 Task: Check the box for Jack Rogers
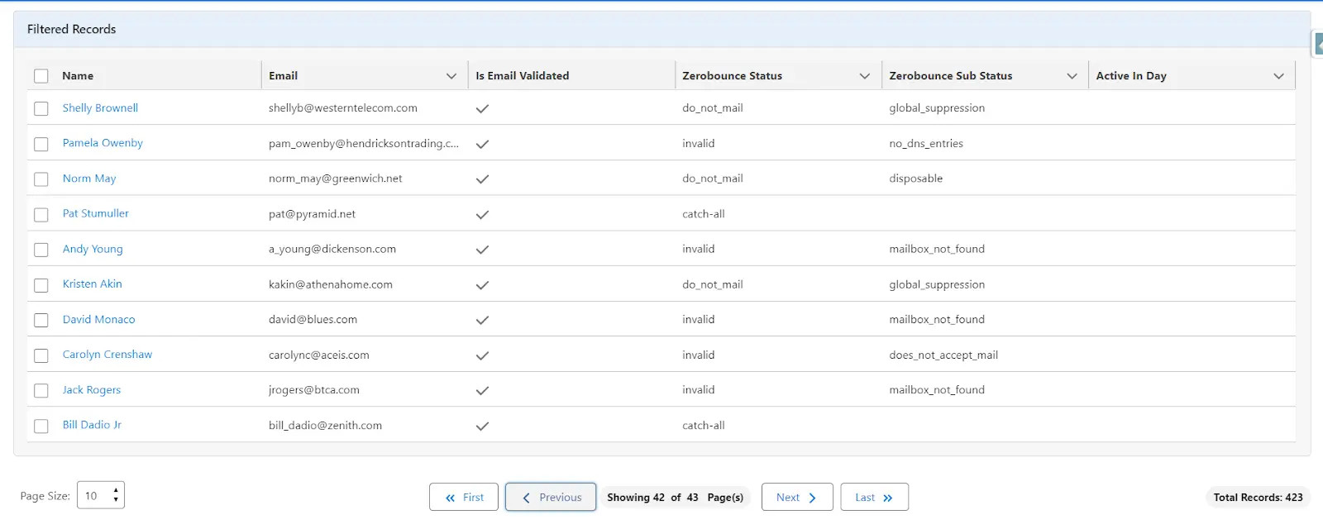41,390
